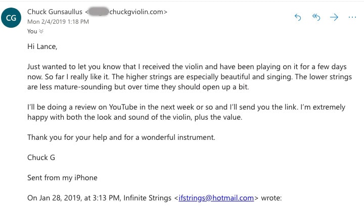Click the Mon 2/4/2019 1:18 PM timestamp
This screenshot has width=364, height=210.
tap(58, 22)
